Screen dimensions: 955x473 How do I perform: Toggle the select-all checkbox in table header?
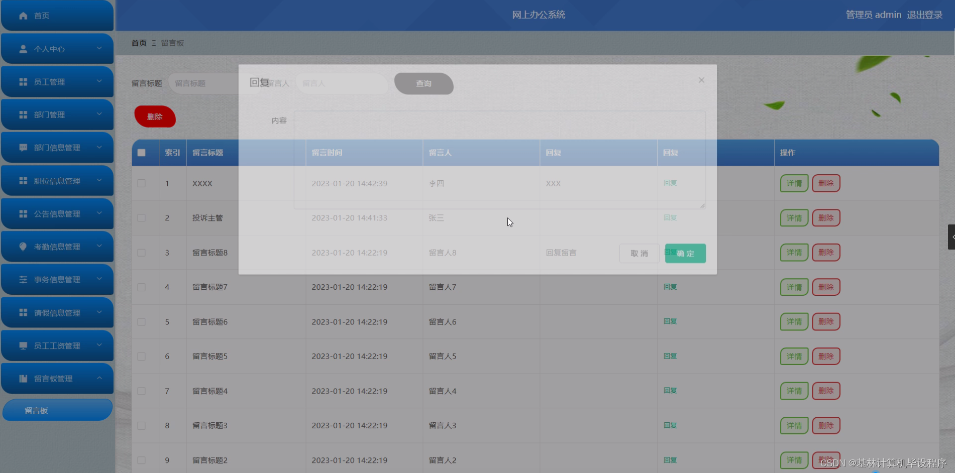pos(141,152)
